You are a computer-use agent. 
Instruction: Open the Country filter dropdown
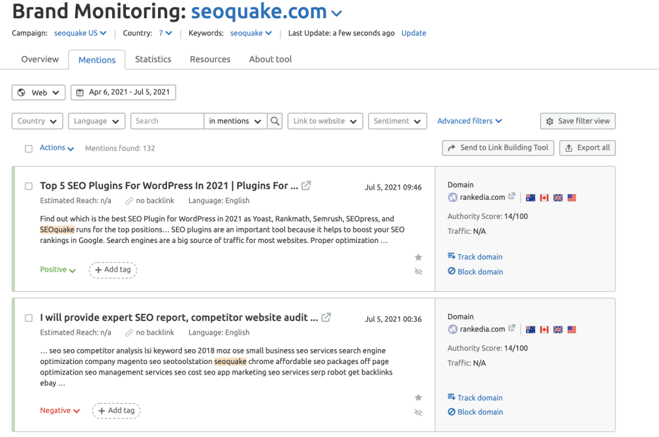(37, 121)
